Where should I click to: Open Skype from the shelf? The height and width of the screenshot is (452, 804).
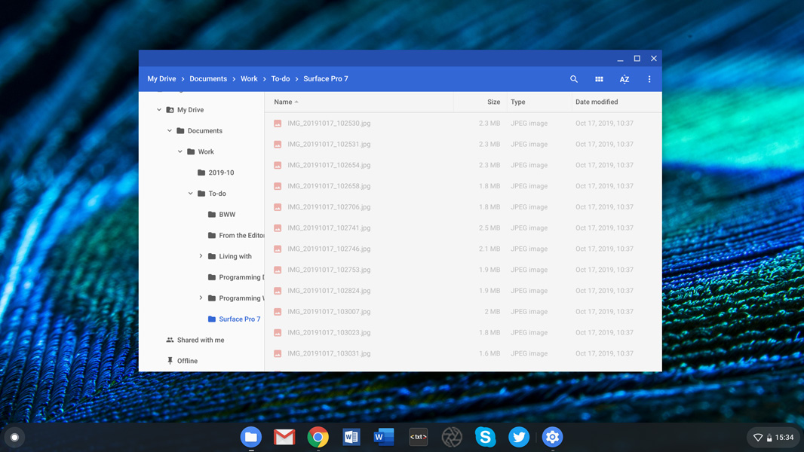pyautogui.click(x=485, y=437)
